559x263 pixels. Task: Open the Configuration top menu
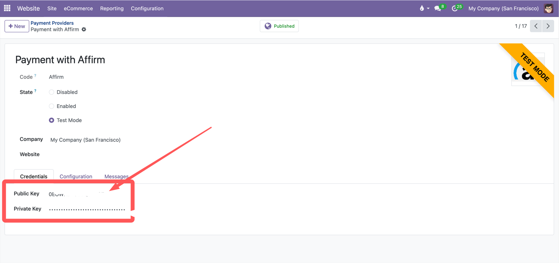point(147,8)
